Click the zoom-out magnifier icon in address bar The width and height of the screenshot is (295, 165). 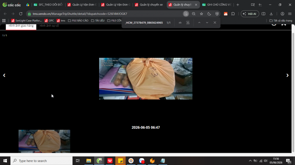194,14
